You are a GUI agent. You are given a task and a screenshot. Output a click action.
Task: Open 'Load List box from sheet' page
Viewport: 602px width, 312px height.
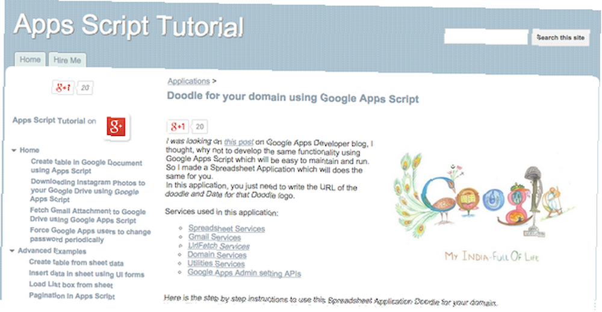click(71, 285)
